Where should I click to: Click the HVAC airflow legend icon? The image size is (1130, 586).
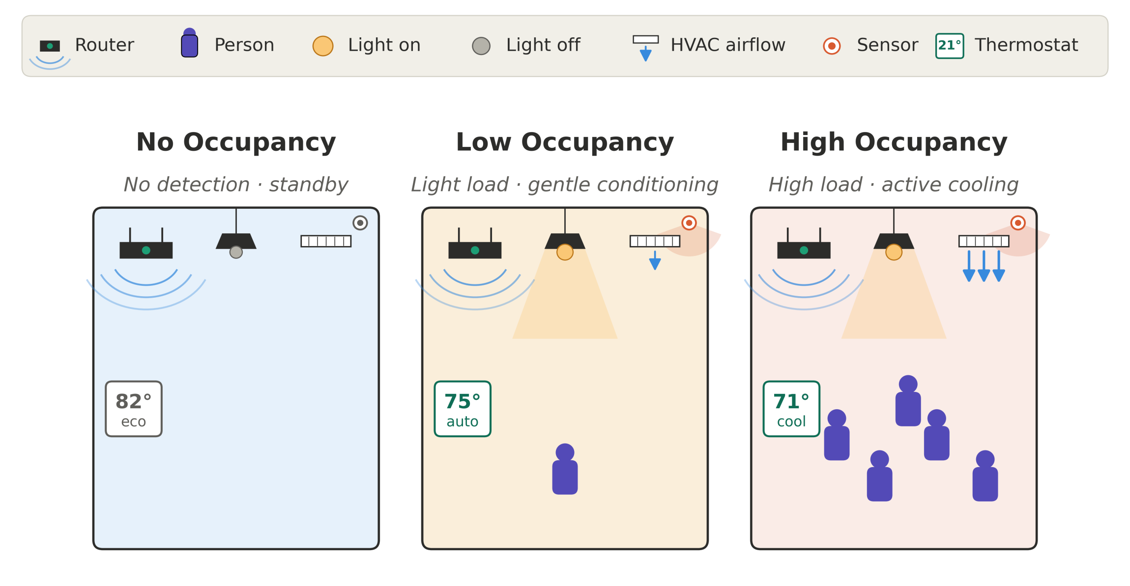(x=646, y=48)
